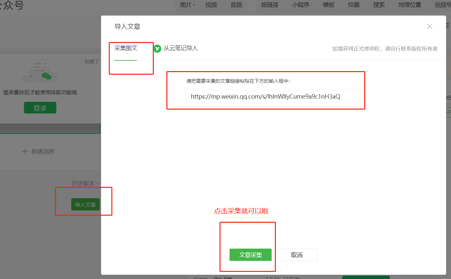Select 投票 in the top toolbar
The width and height of the screenshot is (451, 279).
tap(354, 5)
